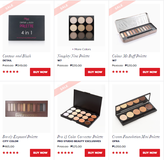Buy the Contour and Blush palette now
The image size is (164, 160).
(40, 72)
